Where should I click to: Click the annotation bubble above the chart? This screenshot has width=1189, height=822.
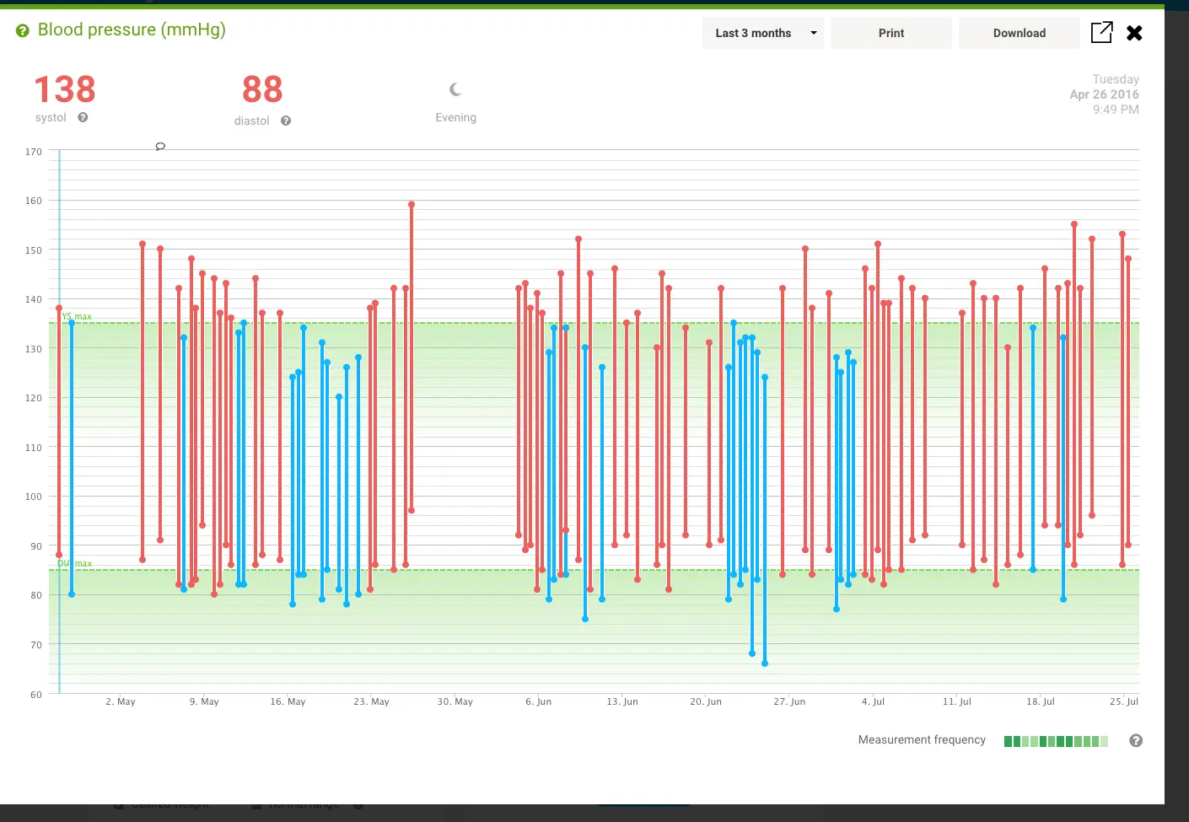pyautogui.click(x=160, y=145)
